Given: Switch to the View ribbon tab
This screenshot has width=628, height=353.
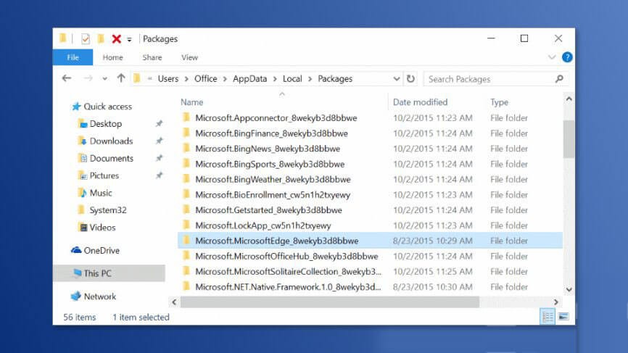Looking at the screenshot, I should coord(189,57).
